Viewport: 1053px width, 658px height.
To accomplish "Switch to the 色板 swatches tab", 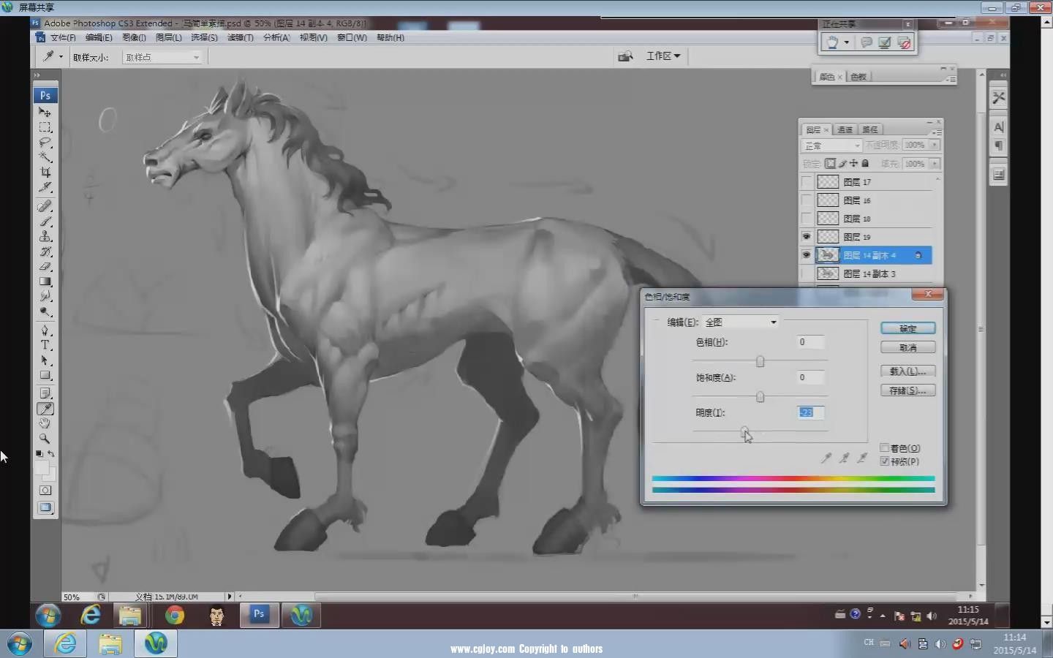I will pos(858,77).
